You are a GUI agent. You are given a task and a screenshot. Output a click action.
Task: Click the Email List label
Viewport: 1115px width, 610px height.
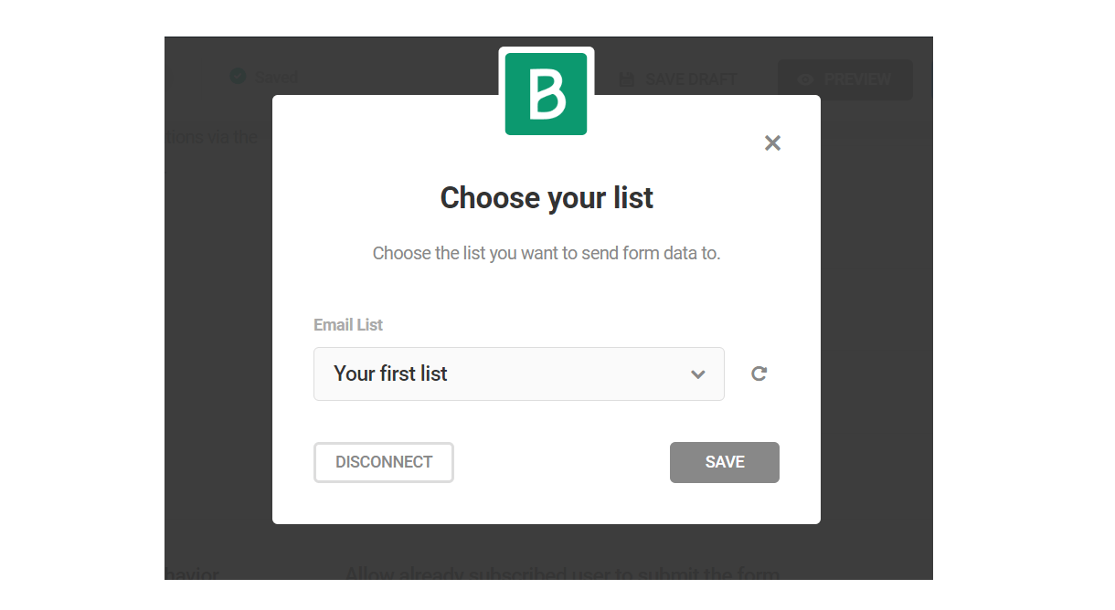tap(348, 325)
